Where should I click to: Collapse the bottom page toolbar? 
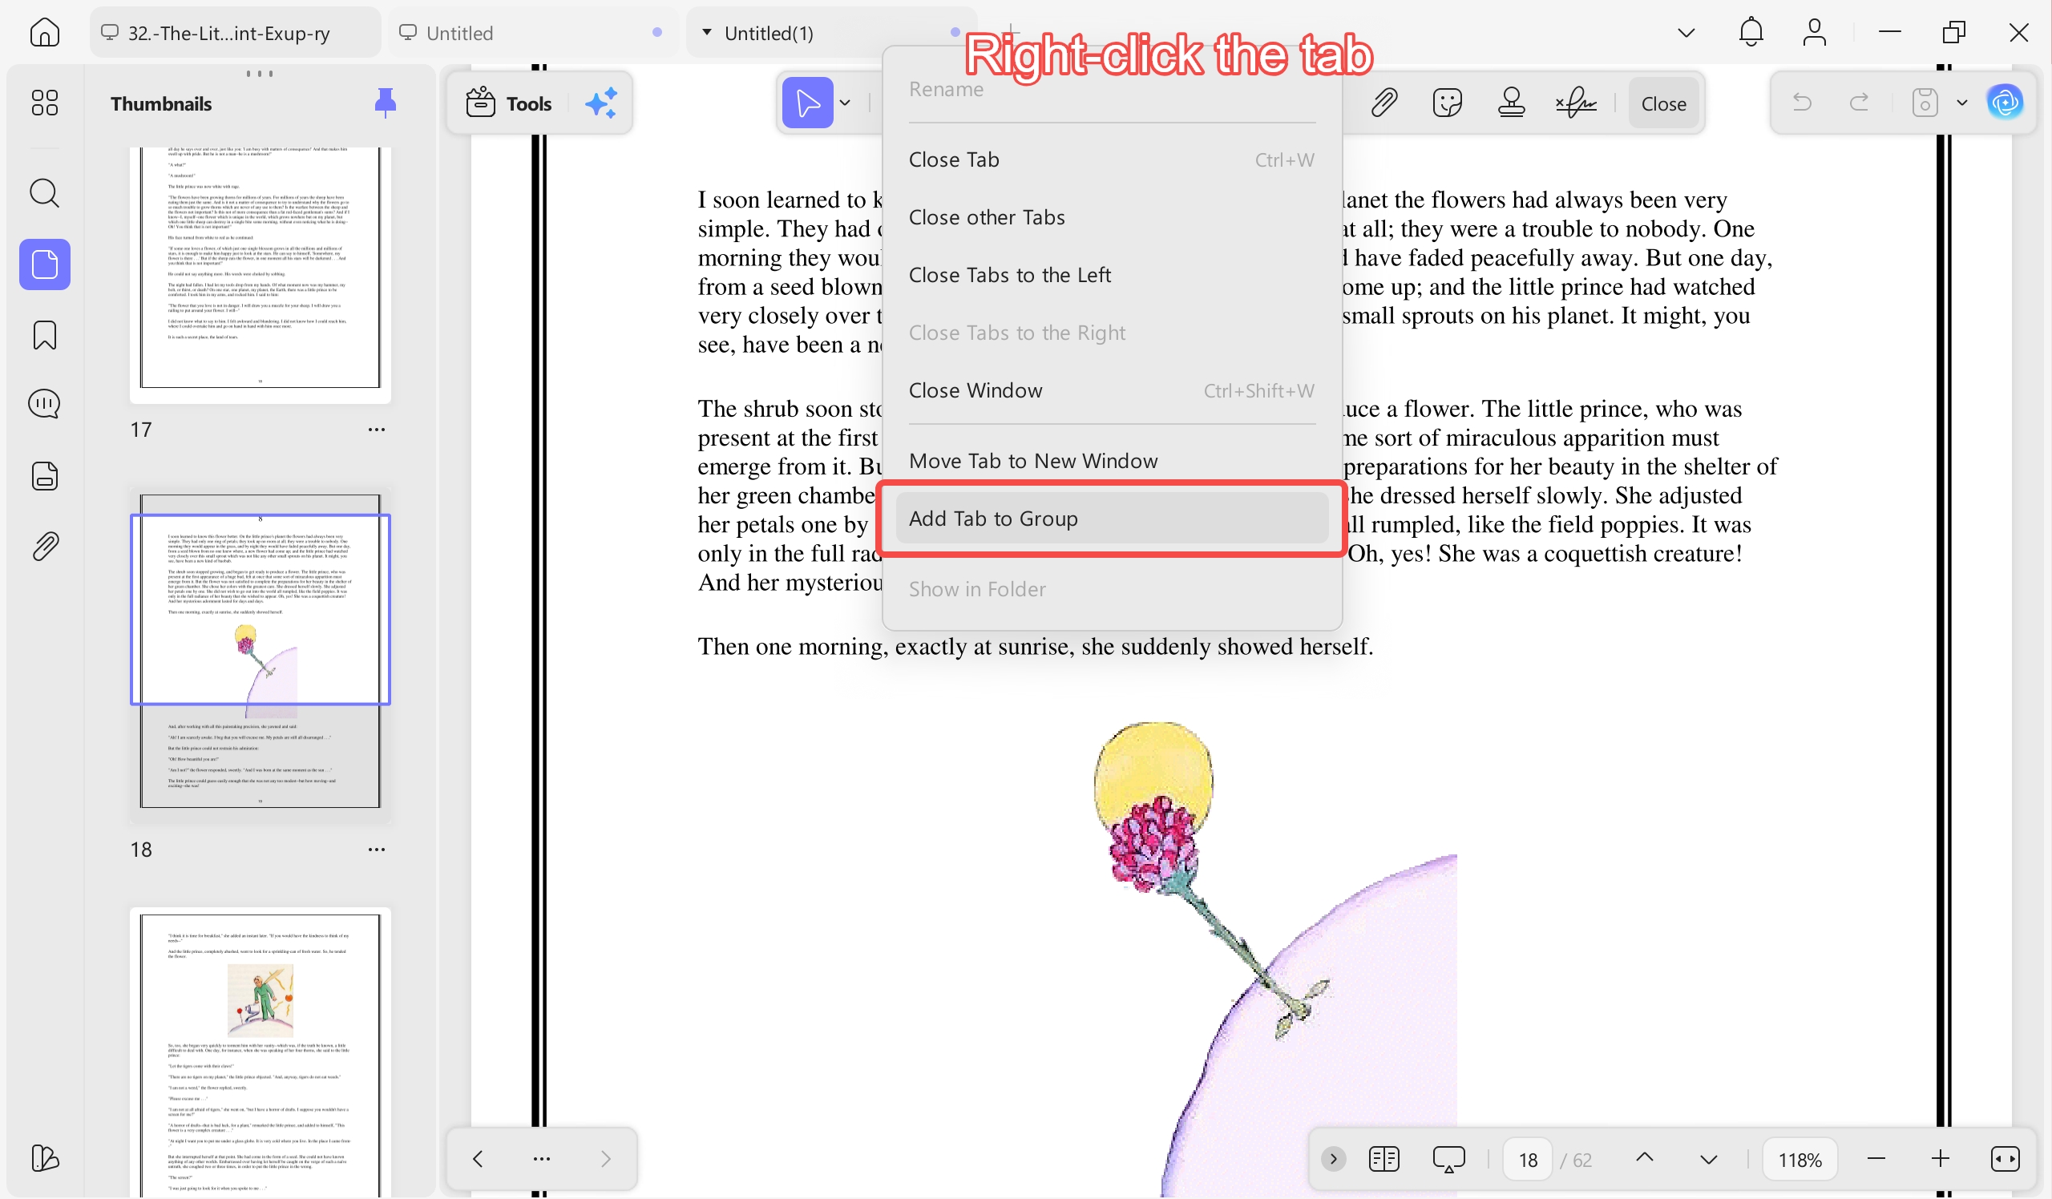[1333, 1159]
